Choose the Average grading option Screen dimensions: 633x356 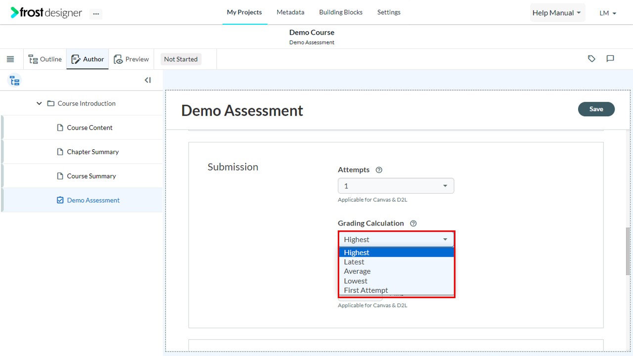pyautogui.click(x=396, y=271)
